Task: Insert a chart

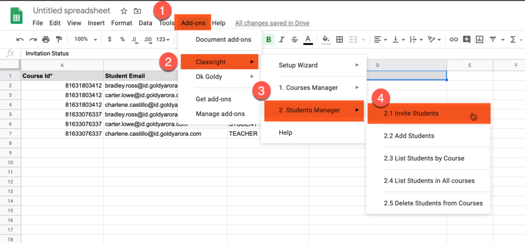Action: point(480,40)
